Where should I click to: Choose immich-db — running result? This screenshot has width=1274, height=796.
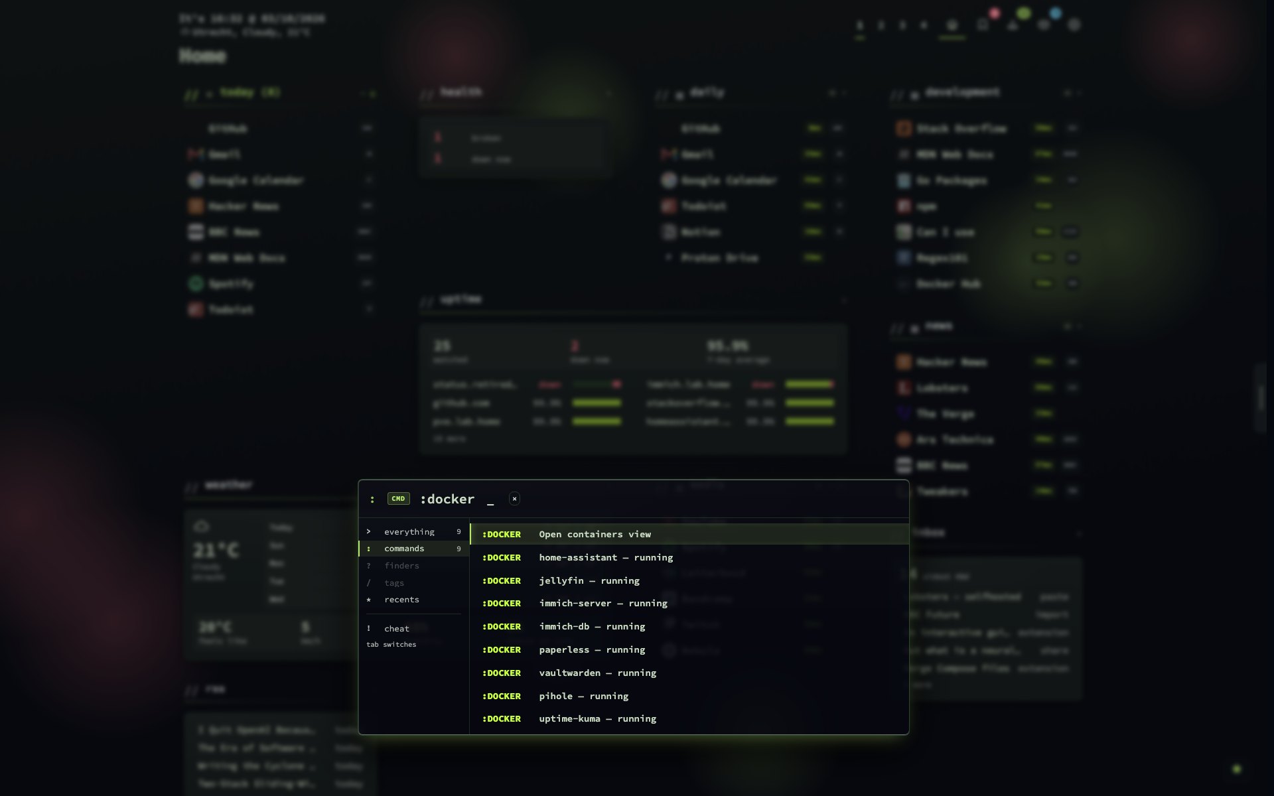689,626
